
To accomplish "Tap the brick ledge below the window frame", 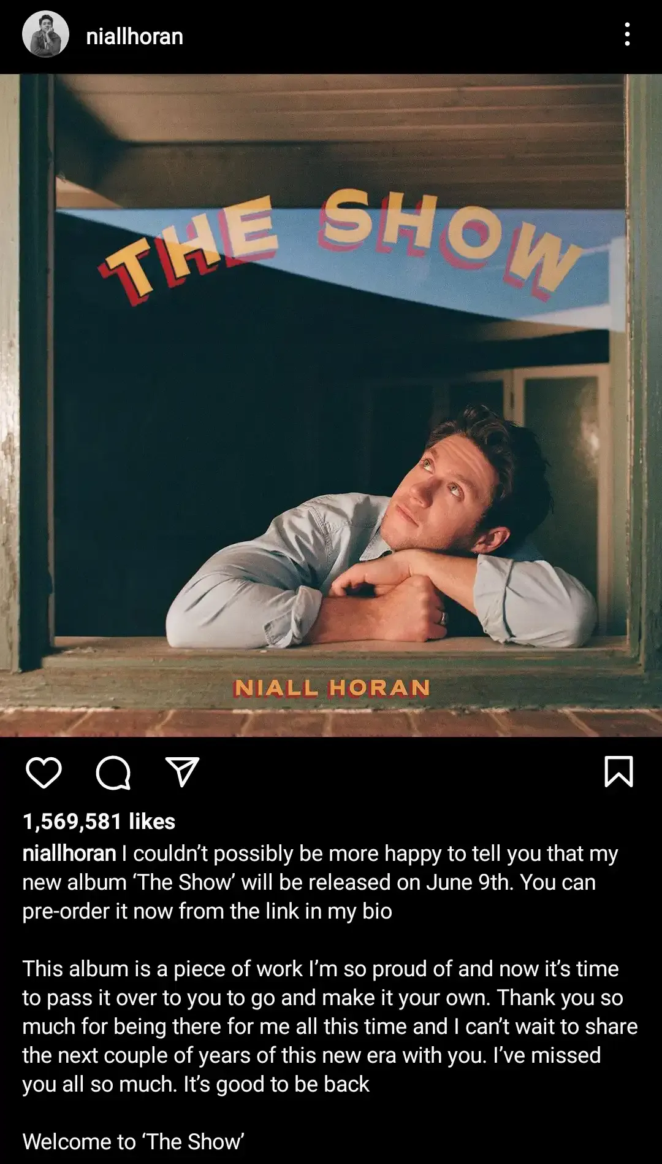I will click(331, 723).
